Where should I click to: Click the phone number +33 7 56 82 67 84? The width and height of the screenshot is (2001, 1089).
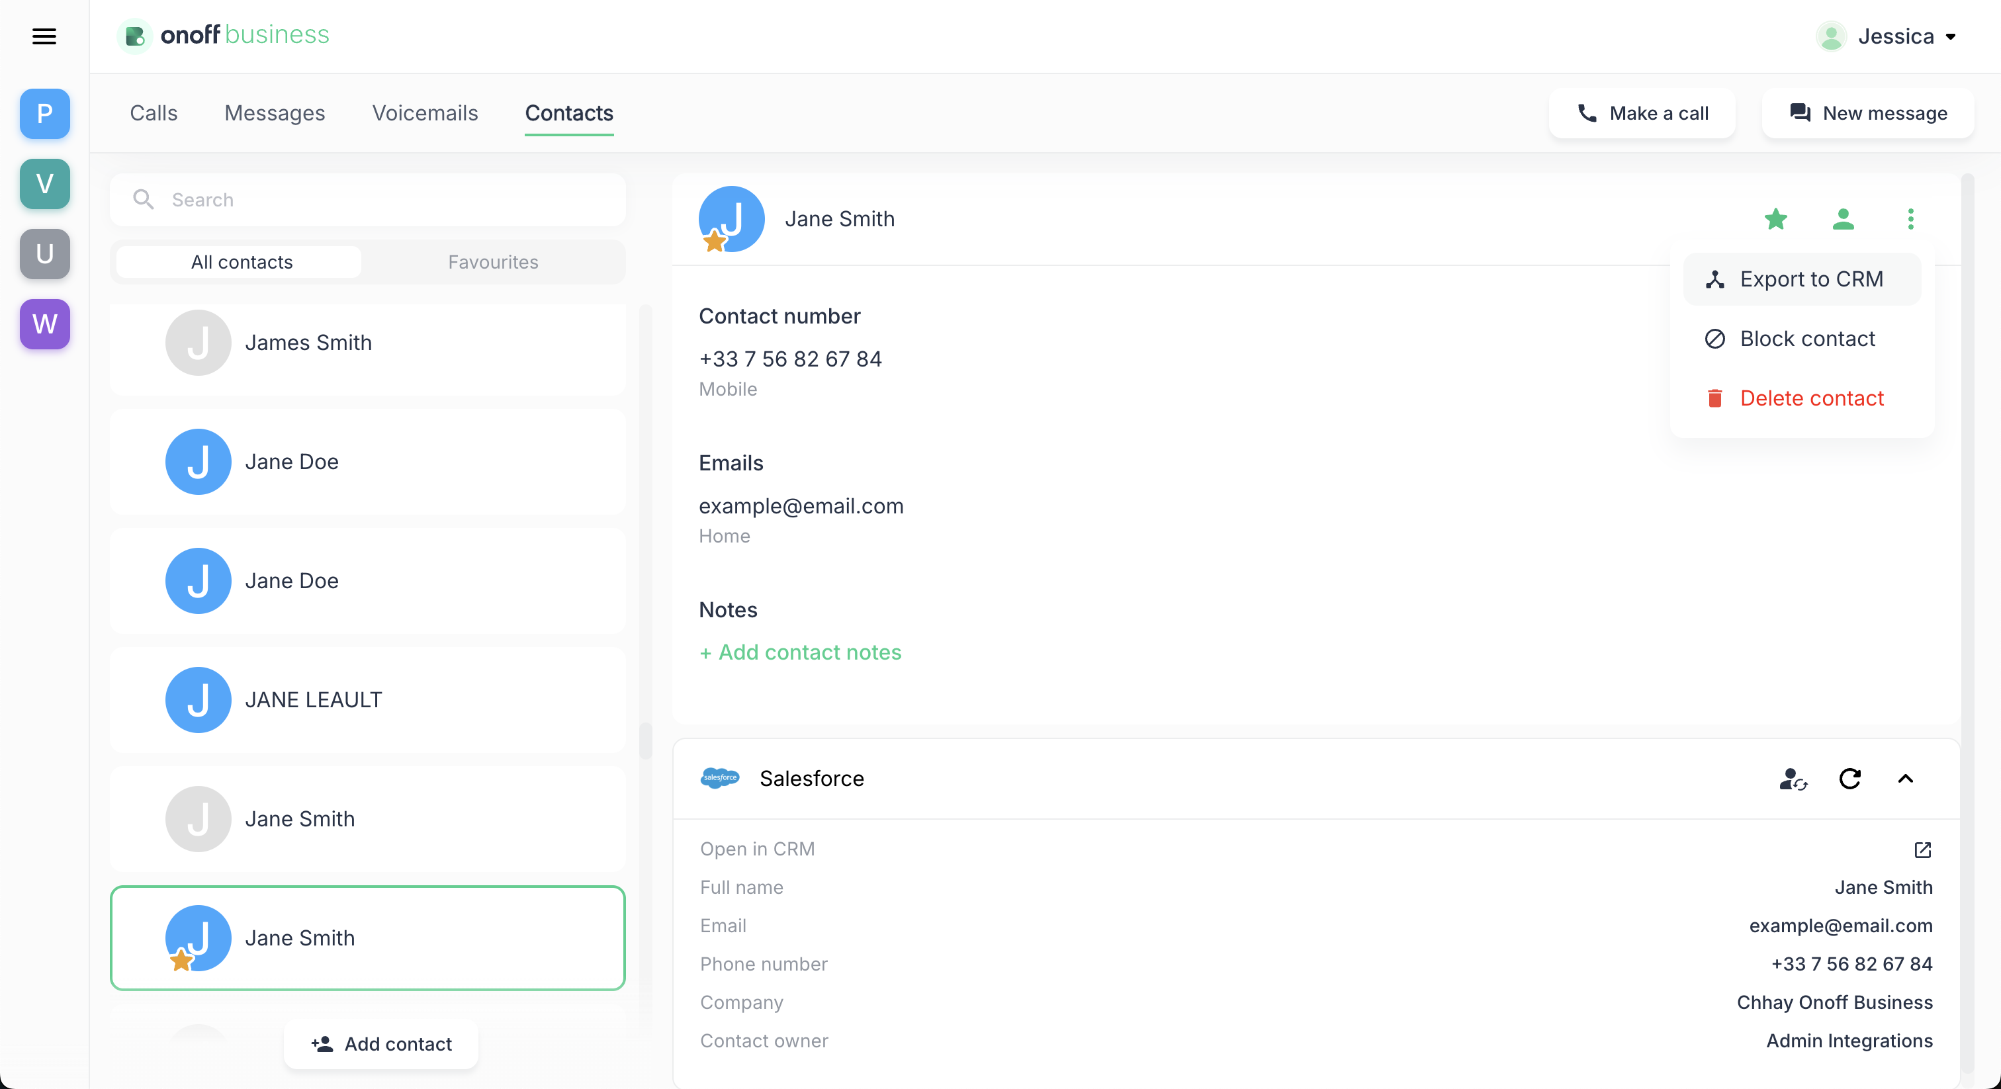(790, 359)
